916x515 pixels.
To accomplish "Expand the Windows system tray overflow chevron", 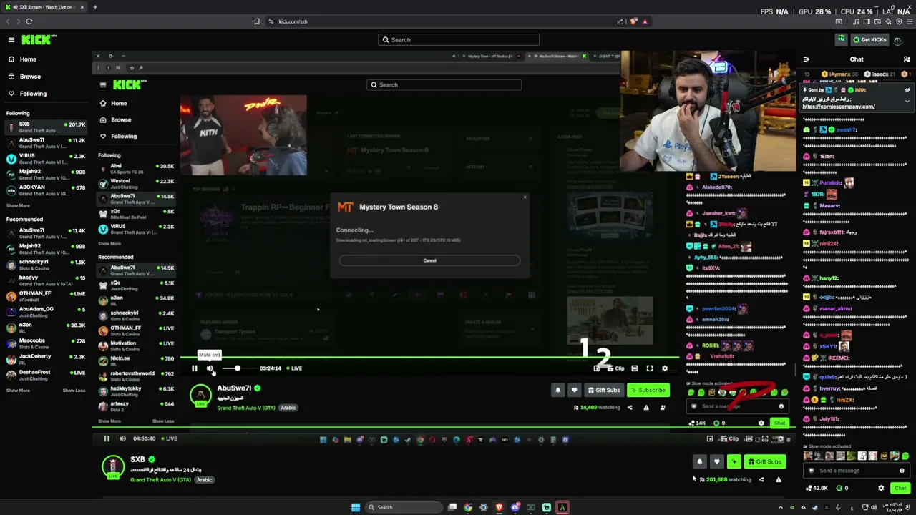I will click(x=781, y=508).
